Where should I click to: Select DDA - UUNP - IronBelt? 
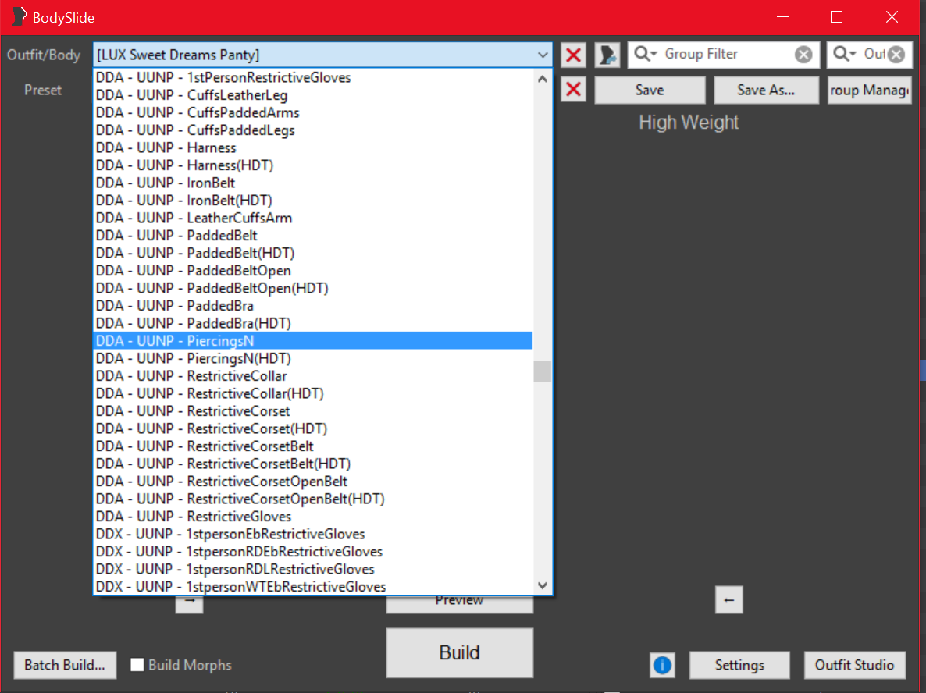(313, 183)
